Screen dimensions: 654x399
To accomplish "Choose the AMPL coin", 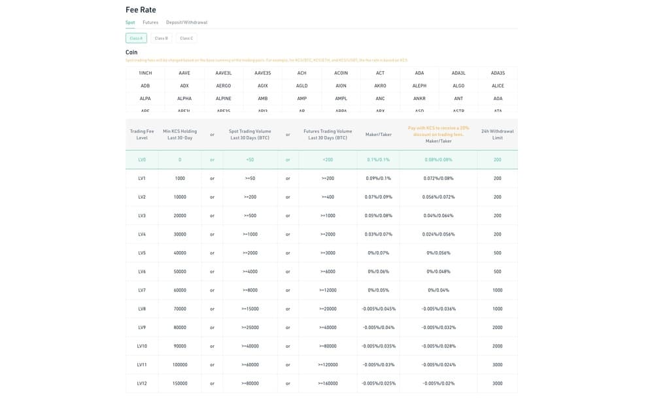I will click(341, 99).
